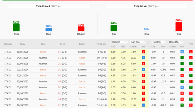The height and width of the screenshot is (109, 196).
Task: Click red X T/X badge for 26/10/2019 match
Action: coord(191,105)
